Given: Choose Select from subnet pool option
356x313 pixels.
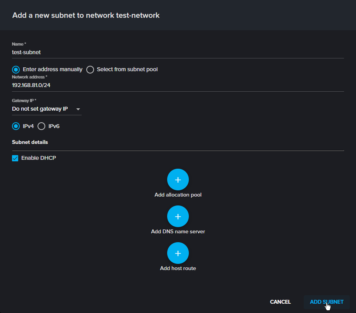Looking at the screenshot, I should tap(90, 69).
